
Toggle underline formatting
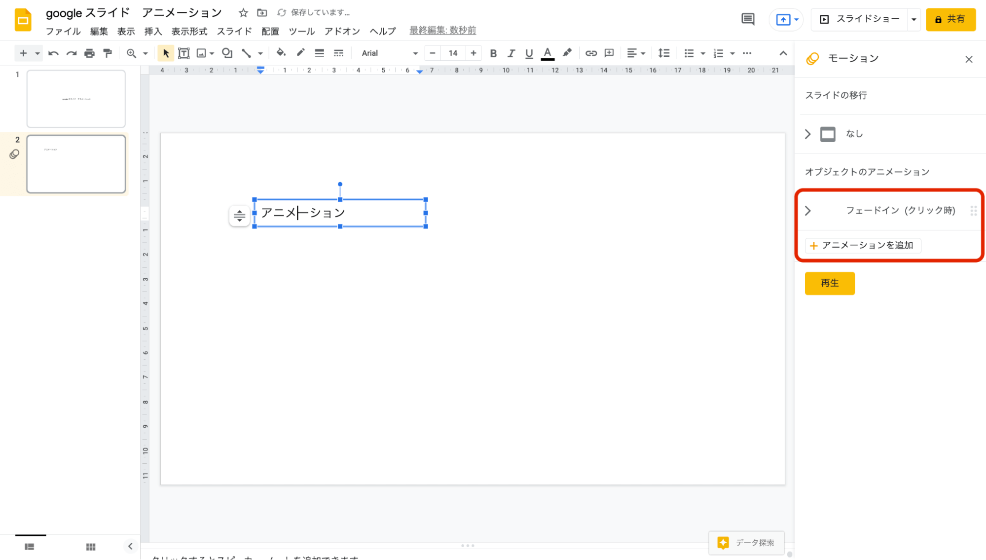click(x=529, y=53)
